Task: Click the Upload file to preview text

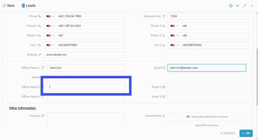Action: click(x=207, y=125)
